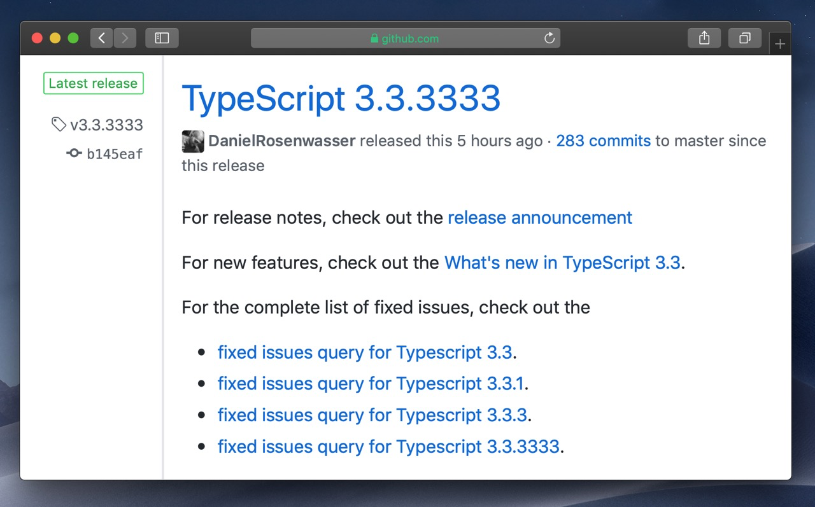Image resolution: width=815 pixels, height=507 pixels.
Task: Click the Safari forward navigation arrow
Action: tap(125, 38)
